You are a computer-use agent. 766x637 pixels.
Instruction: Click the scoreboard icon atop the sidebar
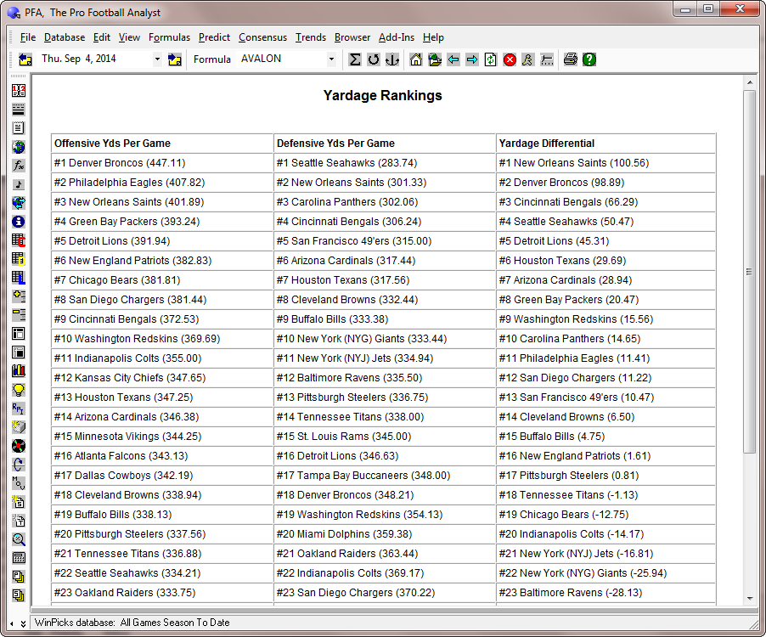19,90
